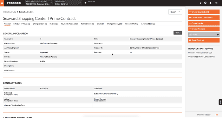This screenshot has height=118, width=222.
Task: Click Create Prime Contract CO button
Action: tap(204, 17)
